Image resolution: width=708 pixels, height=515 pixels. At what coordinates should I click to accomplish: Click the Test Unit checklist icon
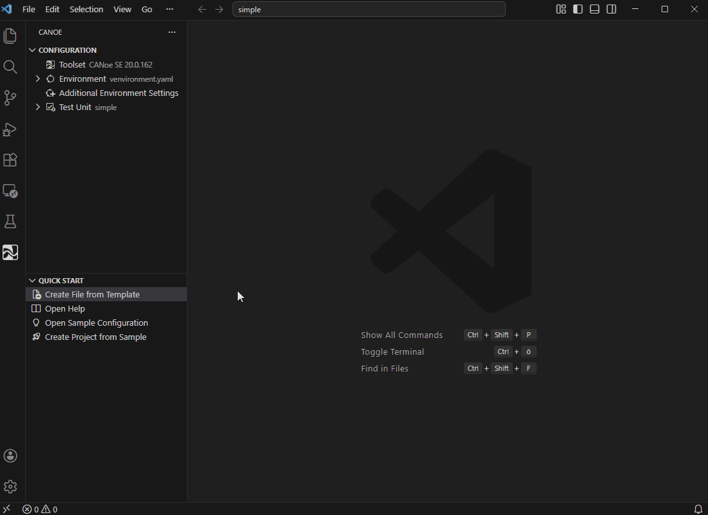pos(50,108)
